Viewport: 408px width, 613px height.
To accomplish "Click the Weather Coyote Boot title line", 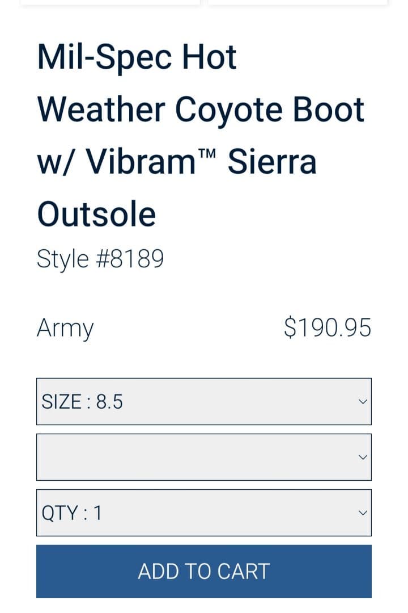I will [201, 110].
